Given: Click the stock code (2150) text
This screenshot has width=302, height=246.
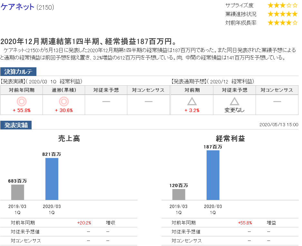Looking at the screenshot, I should pyautogui.click(x=45, y=7).
